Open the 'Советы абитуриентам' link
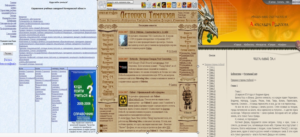The width and height of the screenshot is (300, 137). click(x=27, y=62)
